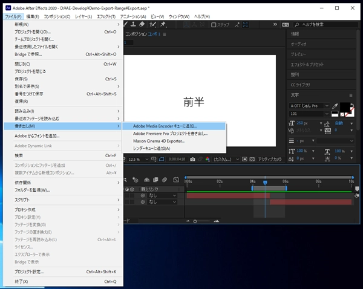The width and height of the screenshot is (363, 289).
Task: Click the current time 0:00:04:18 display
Action: pos(177,159)
